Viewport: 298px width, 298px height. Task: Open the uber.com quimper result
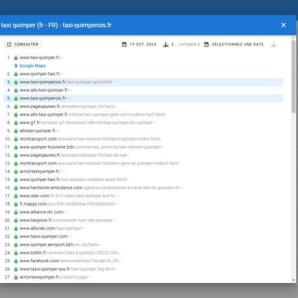click(67, 196)
